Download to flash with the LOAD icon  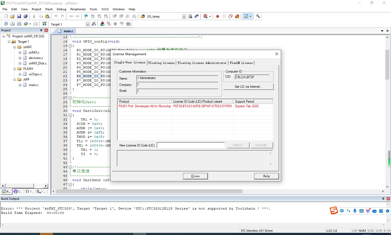(x=44, y=24)
